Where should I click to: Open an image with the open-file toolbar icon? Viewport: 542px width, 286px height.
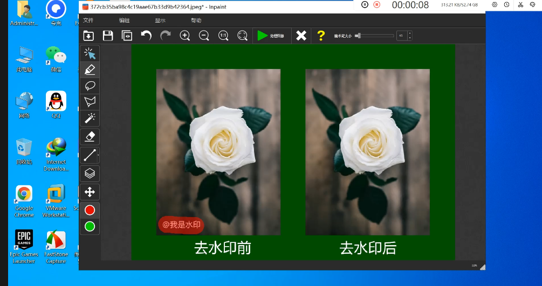(88, 36)
